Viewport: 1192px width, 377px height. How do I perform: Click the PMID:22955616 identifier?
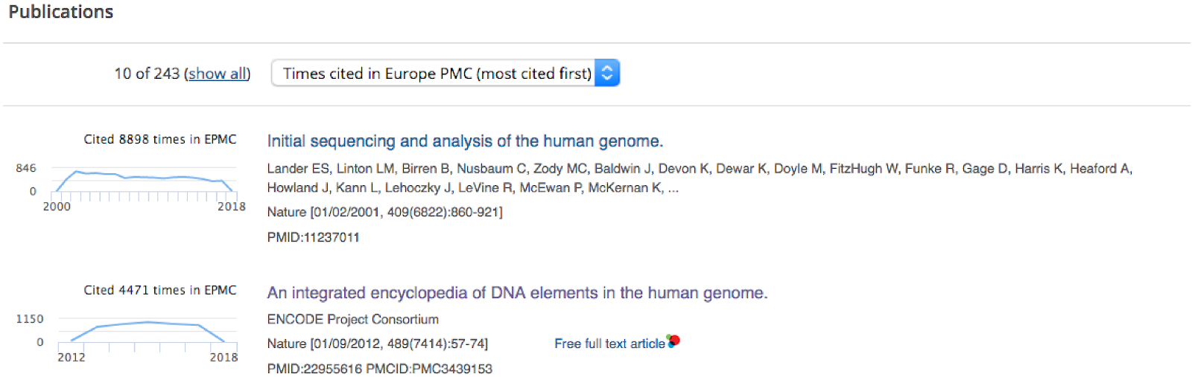point(314,369)
